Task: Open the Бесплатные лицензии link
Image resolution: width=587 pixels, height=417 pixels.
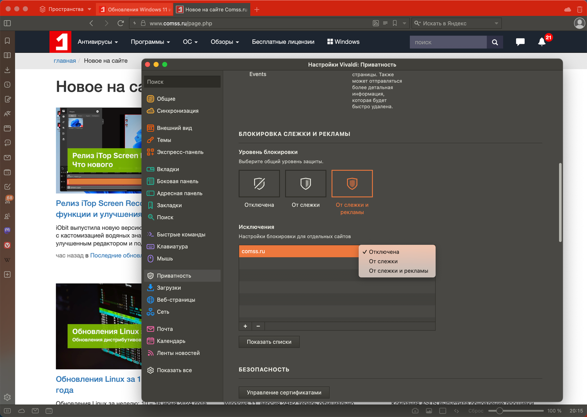Action: [283, 42]
